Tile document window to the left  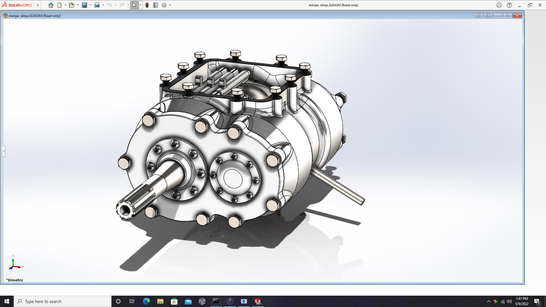(x=478, y=16)
